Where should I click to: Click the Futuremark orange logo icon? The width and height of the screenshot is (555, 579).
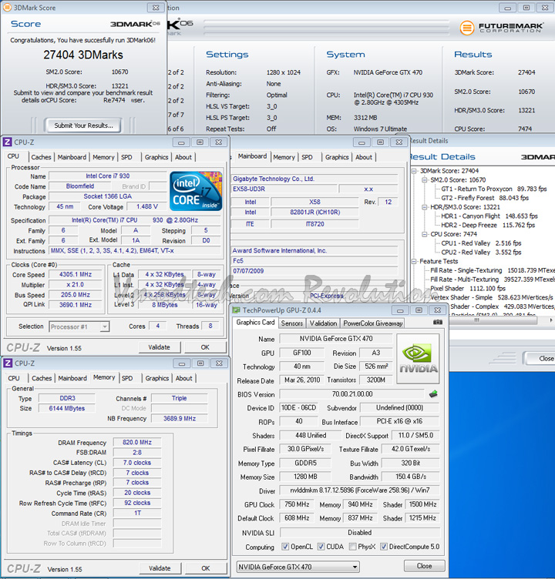click(467, 28)
